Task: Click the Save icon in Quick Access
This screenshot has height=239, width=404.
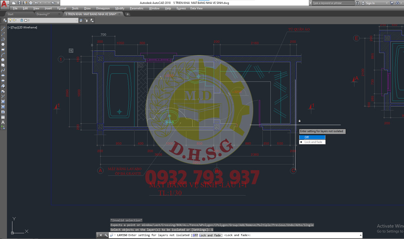Action: (19, 3)
